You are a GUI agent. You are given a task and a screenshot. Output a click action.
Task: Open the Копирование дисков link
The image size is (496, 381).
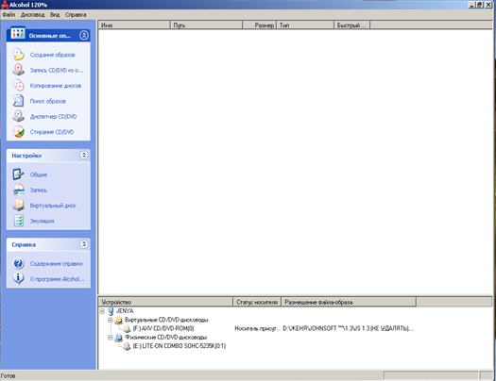click(x=56, y=86)
